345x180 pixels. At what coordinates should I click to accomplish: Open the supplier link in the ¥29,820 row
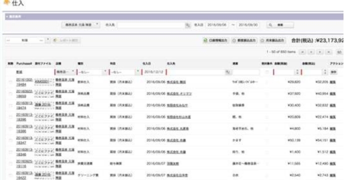pos(176,82)
